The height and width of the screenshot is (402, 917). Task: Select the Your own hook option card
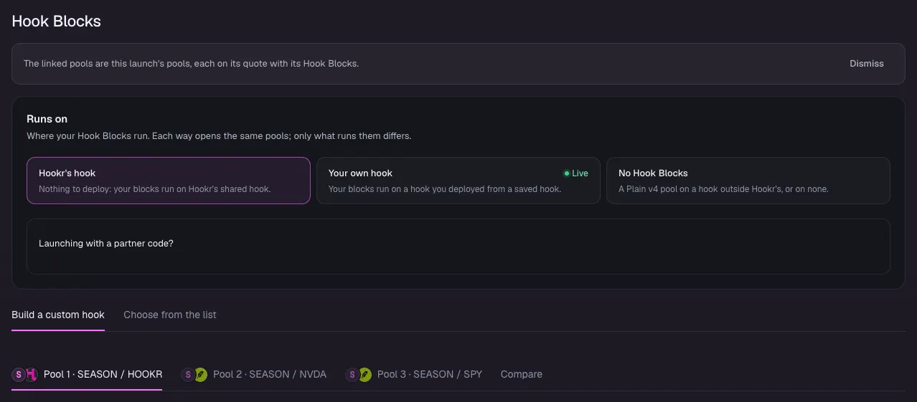[x=458, y=181]
